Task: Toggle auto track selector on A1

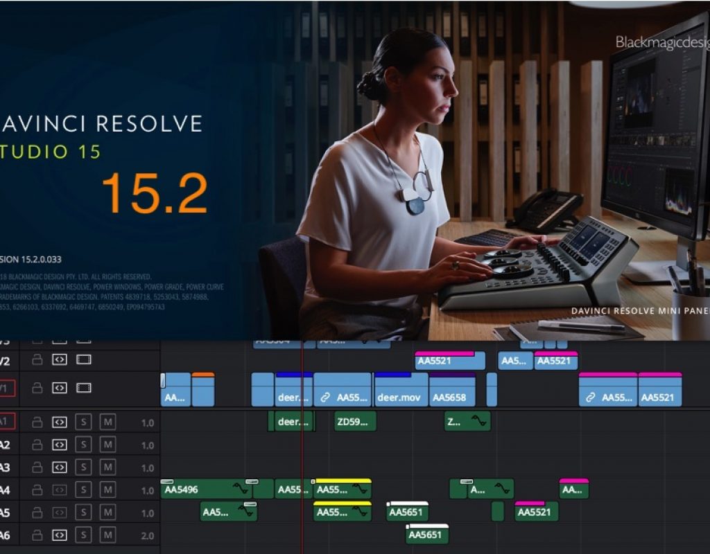Action: 60,422
